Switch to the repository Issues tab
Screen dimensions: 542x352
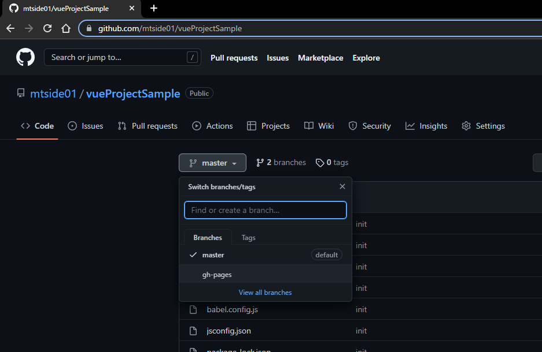[x=86, y=126]
